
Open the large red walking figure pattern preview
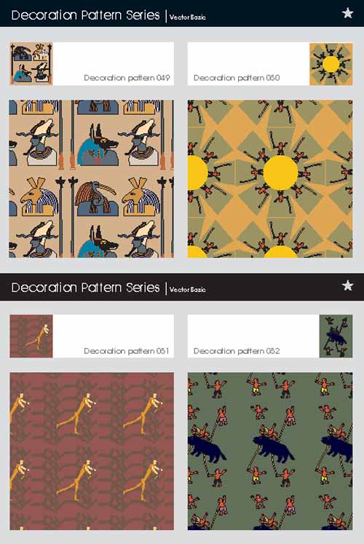pyautogui.click(x=92, y=452)
